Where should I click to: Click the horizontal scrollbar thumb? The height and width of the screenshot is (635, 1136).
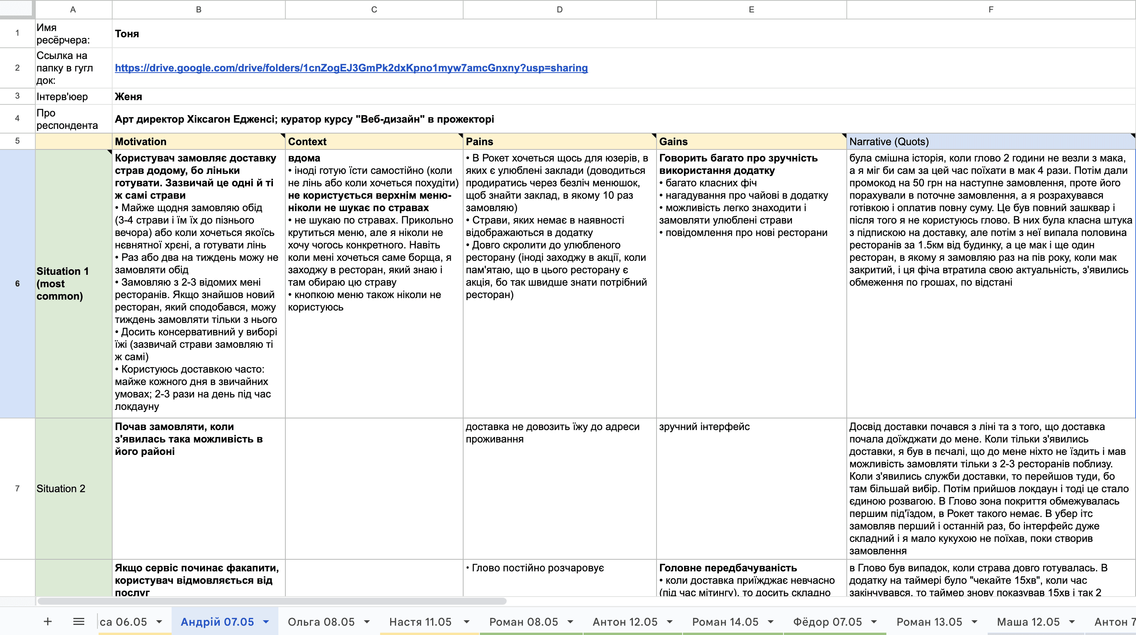[272, 601]
